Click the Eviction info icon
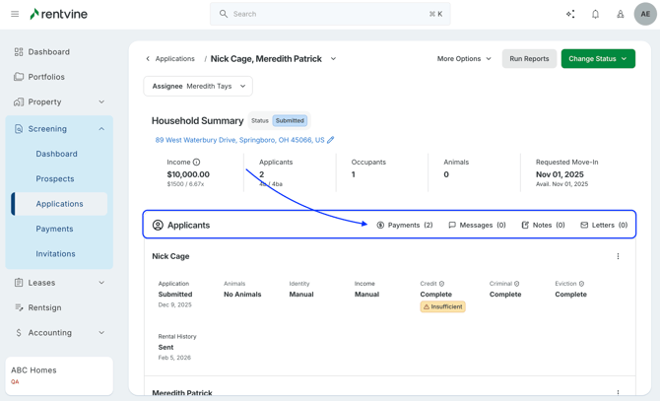Image resolution: width=660 pixels, height=401 pixels. point(581,284)
